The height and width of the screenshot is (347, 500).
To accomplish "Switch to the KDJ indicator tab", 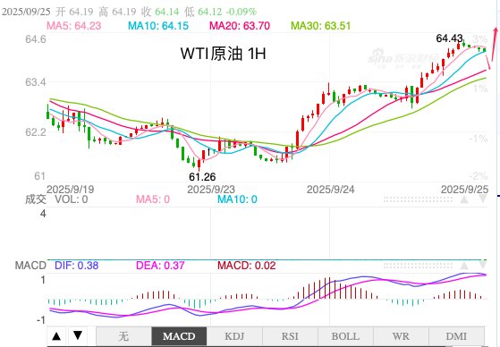I will (234, 336).
